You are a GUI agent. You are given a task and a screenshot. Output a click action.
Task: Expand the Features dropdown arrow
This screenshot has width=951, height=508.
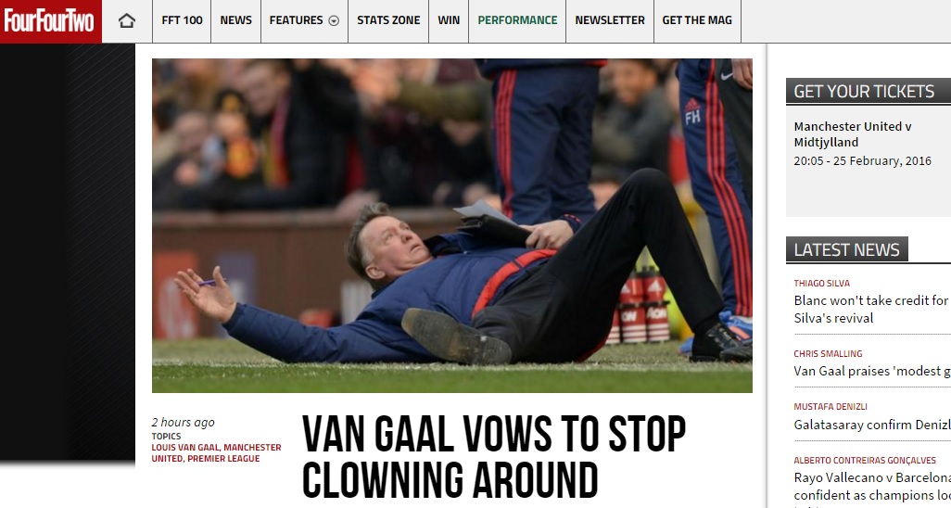pos(334,20)
